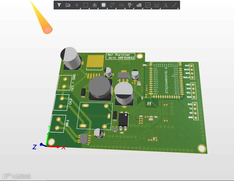Select the E73 module on the board
Image resolution: width=234 pixels, height=181 pixels.
point(166,80)
